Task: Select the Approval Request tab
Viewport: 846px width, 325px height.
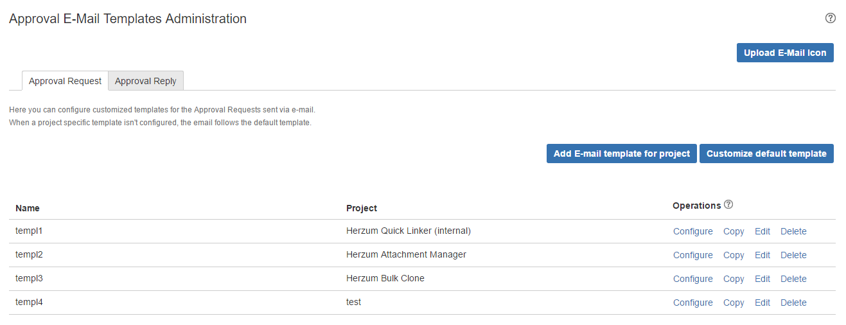Action: [65, 81]
